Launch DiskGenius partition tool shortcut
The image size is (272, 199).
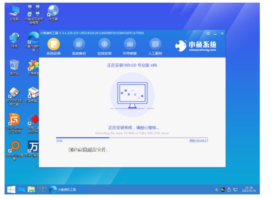(14, 120)
